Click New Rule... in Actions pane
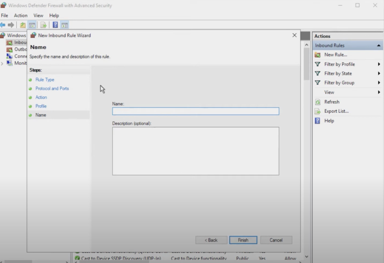This screenshot has height=263, width=384. pyautogui.click(x=336, y=55)
